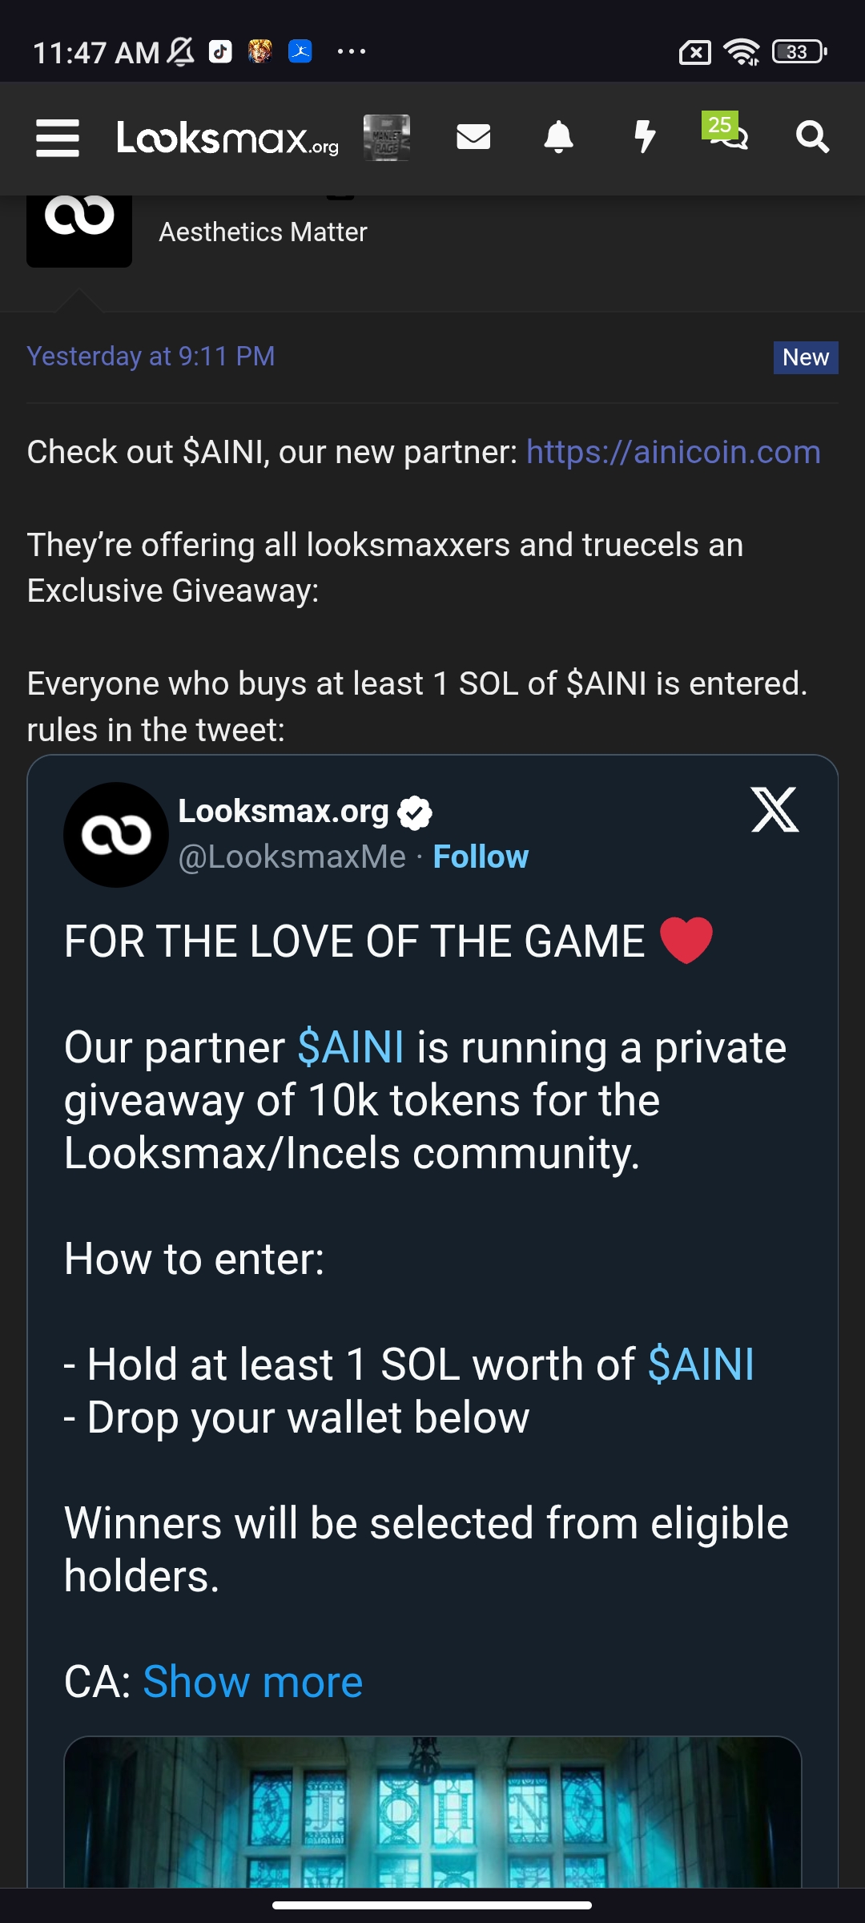The width and height of the screenshot is (865, 1923).
Task: Tap first $AINI cashtag in tweet
Action: 351,1047
